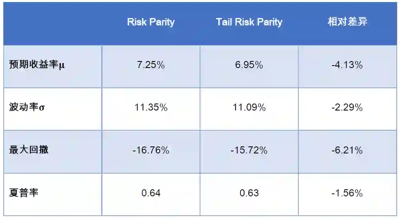Click the 0.64 Sharpe ratio cell
Viewport: 400px width, 219px height.
[x=151, y=193]
